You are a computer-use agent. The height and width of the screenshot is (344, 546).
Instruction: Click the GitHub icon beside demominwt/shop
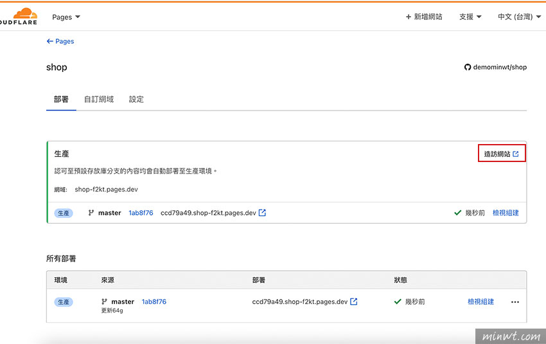(468, 67)
